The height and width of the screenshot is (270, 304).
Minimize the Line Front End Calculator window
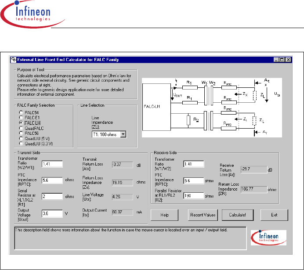(x=276, y=60)
